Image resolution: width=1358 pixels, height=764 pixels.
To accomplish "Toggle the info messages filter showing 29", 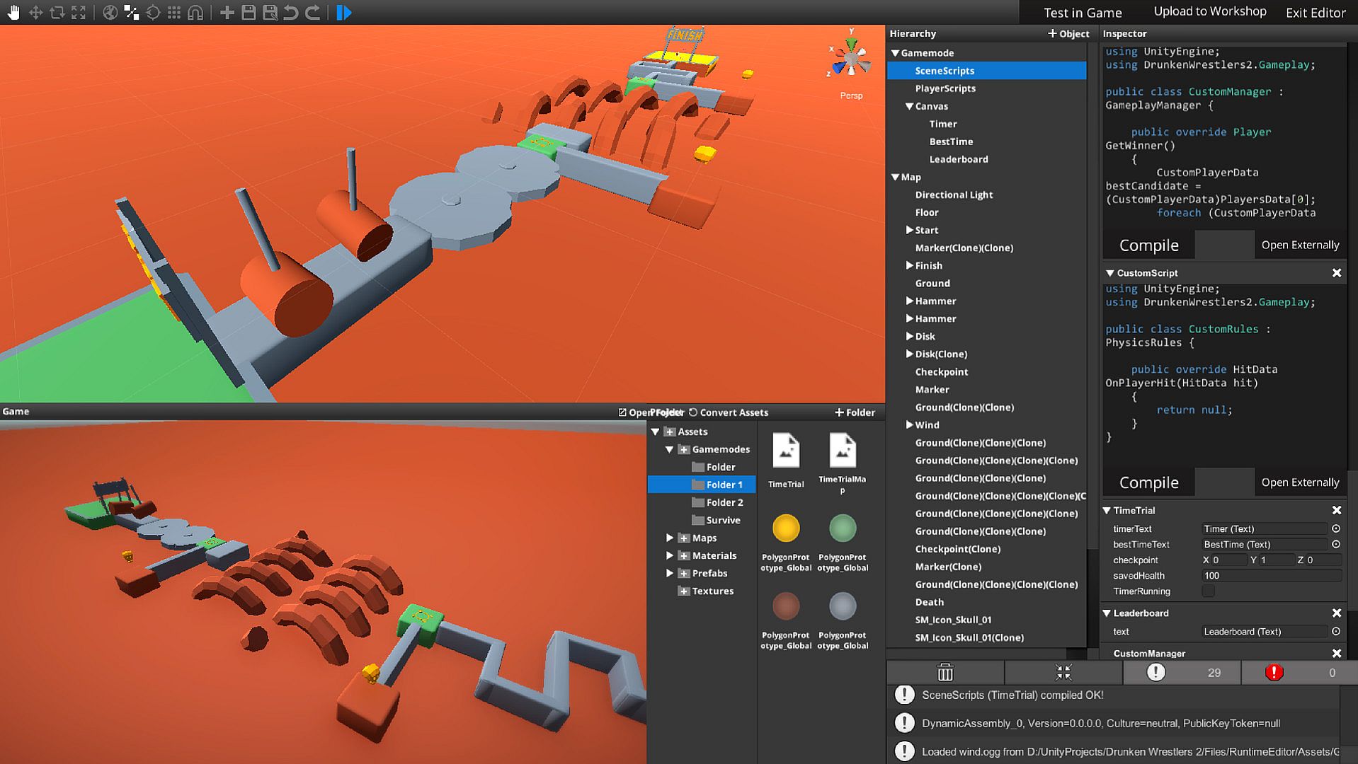I will (x=1156, y=672).
